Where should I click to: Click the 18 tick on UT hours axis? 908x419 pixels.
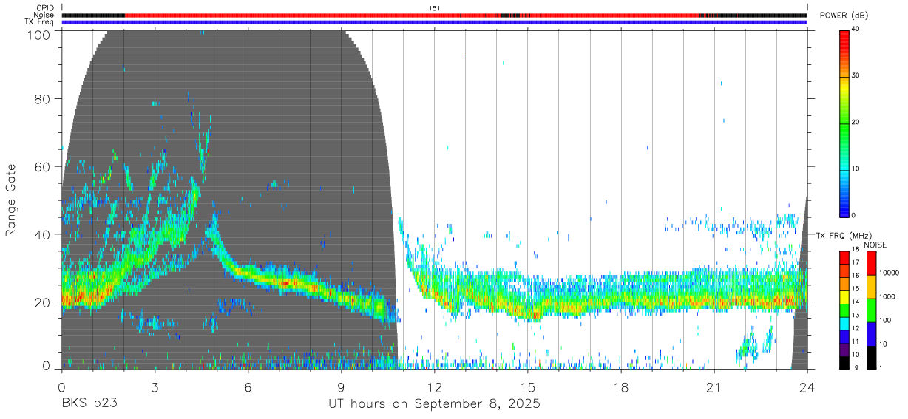[x=621, y=387]
